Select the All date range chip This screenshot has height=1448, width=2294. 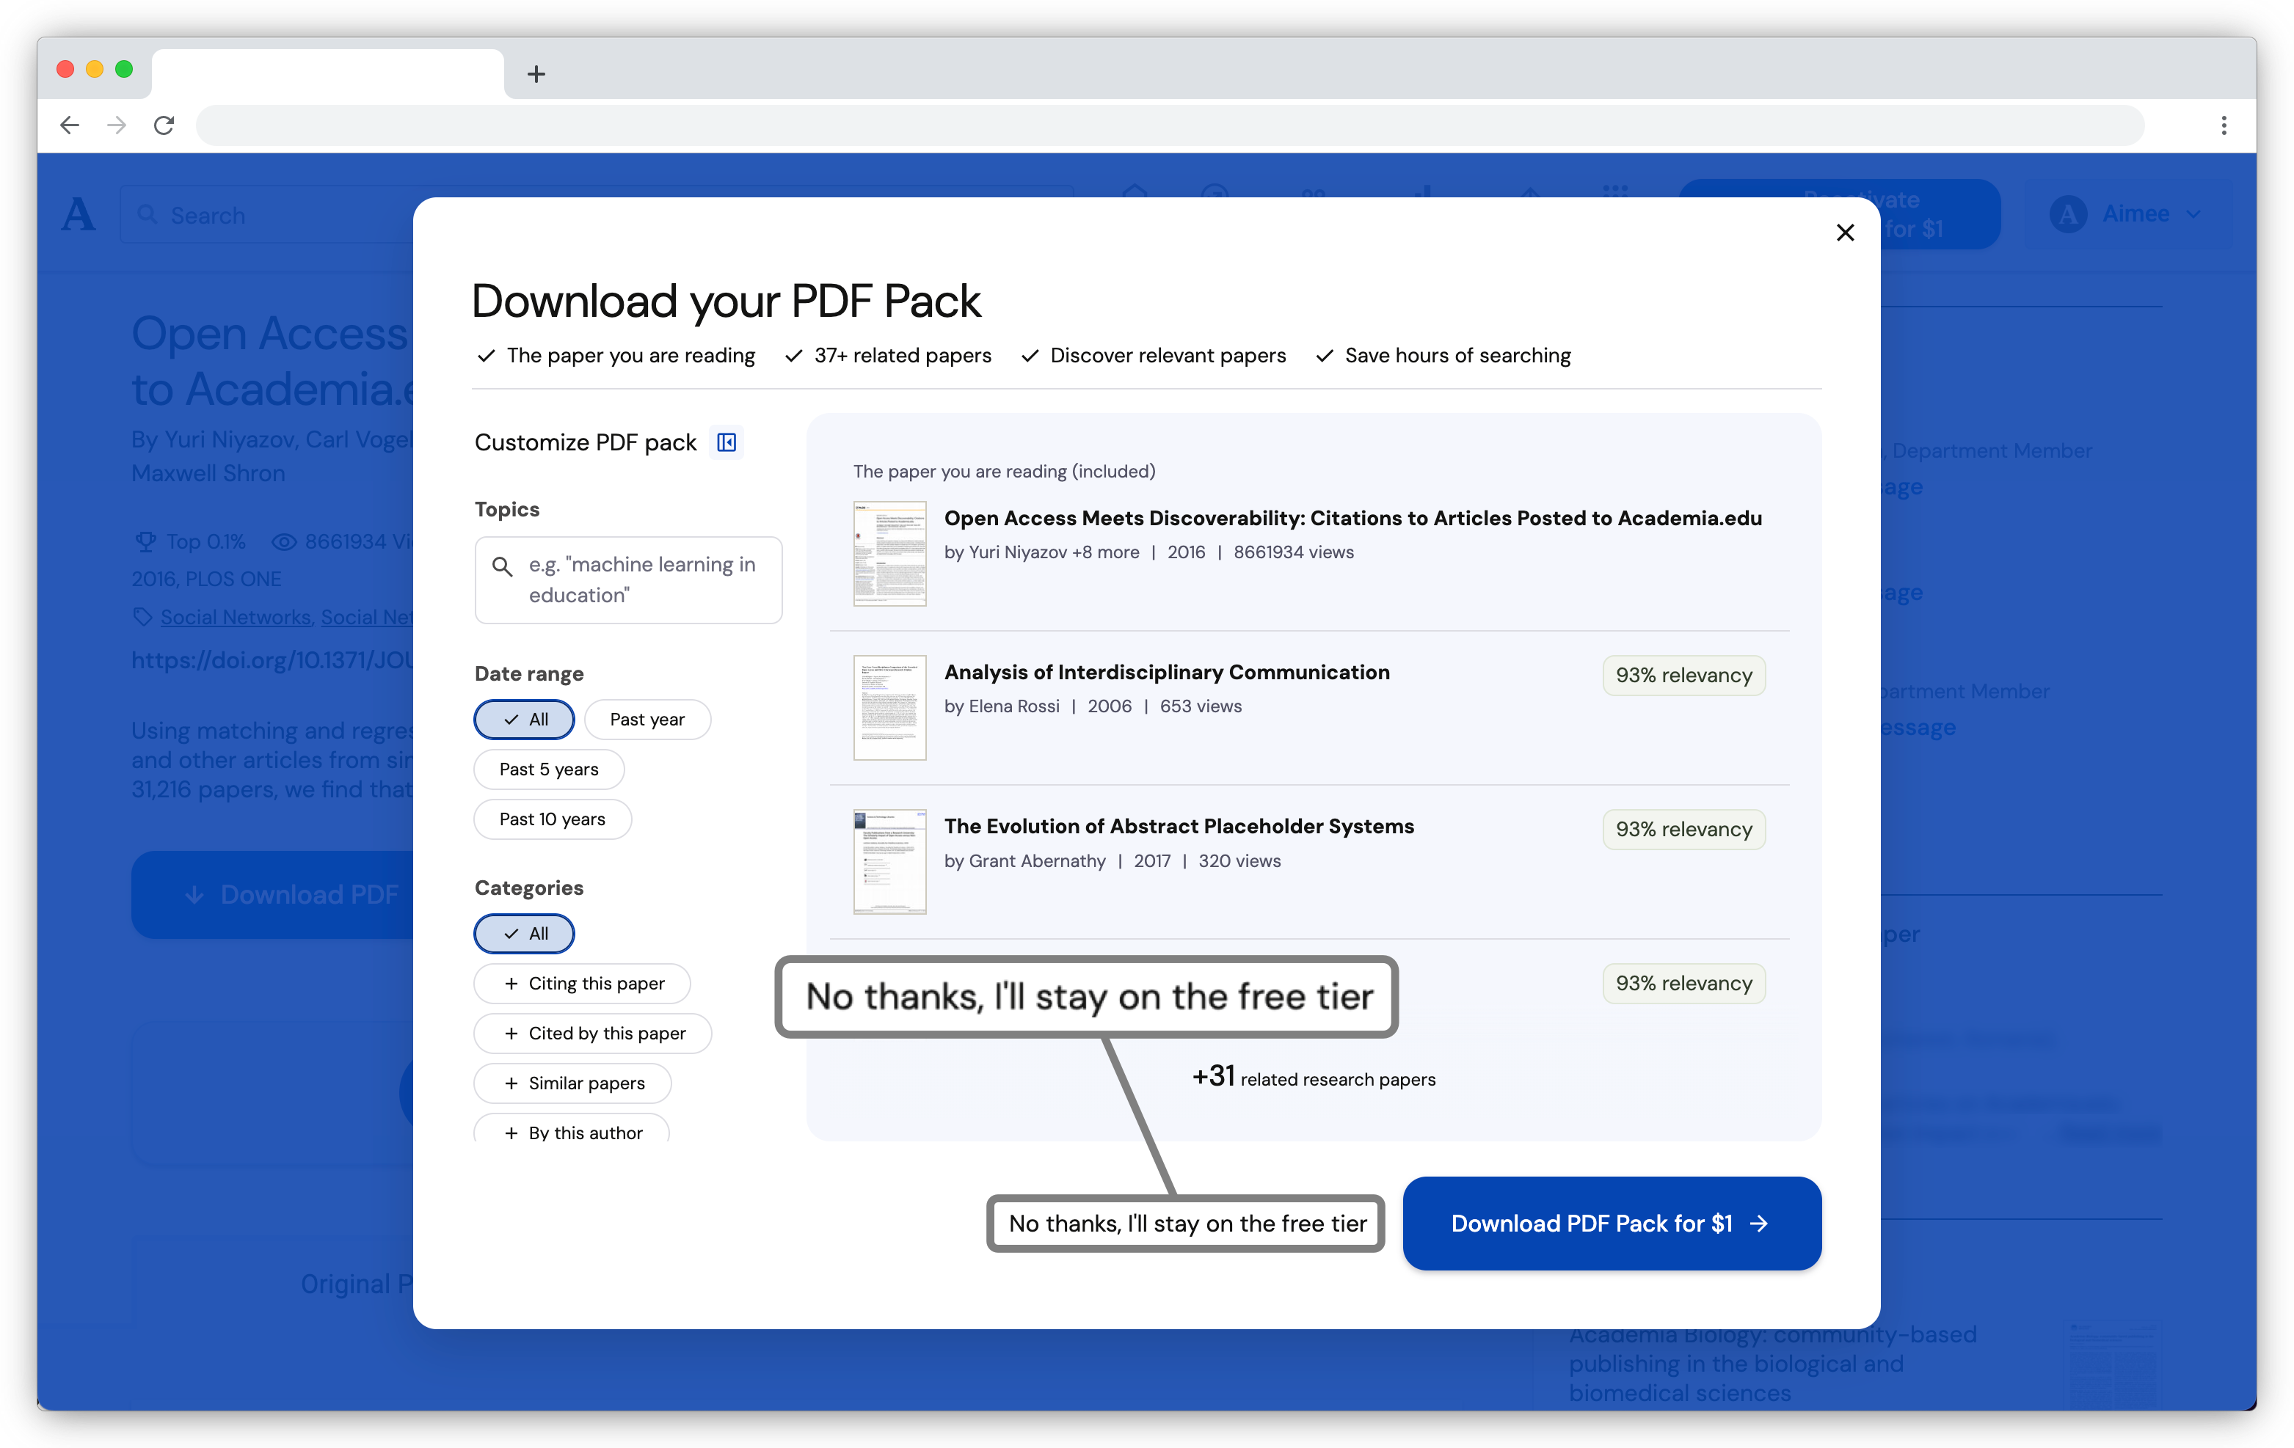click(524, 719)
